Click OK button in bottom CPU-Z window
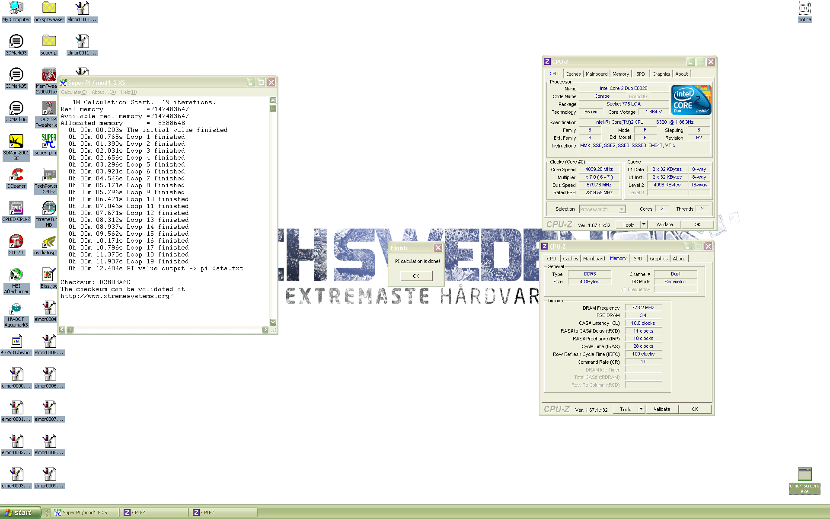This screenshot has height=519, width=830. click(x=695, y=409)
